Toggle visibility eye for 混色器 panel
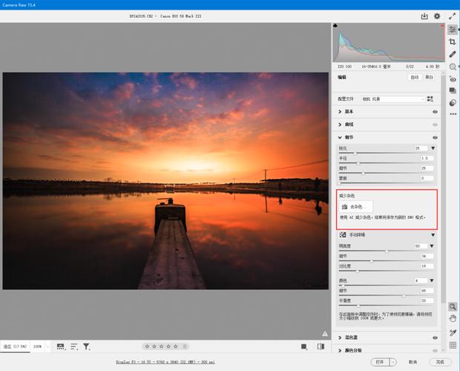Viewport: 460px width, 371px height. click(x=435, y=338)
